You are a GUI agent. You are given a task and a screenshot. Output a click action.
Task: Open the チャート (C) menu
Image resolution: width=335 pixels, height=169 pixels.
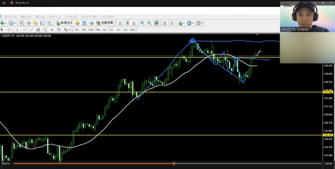click(x=55, y=17)
